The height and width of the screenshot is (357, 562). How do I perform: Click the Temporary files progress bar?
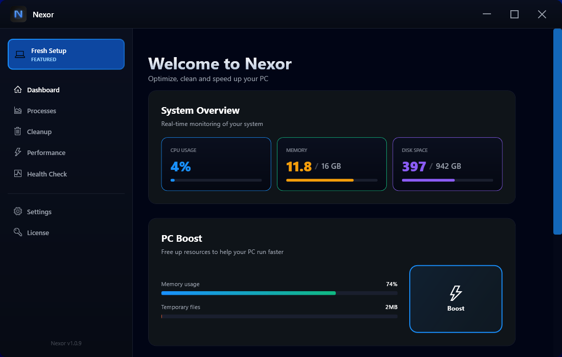click(x=279, y=316)
